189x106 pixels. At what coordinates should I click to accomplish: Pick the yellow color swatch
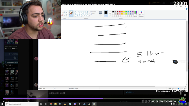(124, 11)
